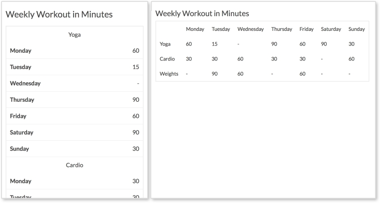Click the Weights Tuesday 90 cell in wide table

pyautogui.click(x=215, y=74)
